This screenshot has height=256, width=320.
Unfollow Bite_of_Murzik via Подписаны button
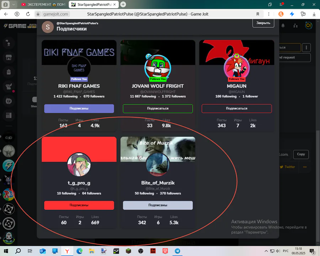(x=158, y=205)
